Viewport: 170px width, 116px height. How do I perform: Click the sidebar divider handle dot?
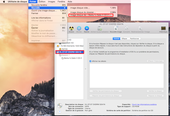click(86, 69)
